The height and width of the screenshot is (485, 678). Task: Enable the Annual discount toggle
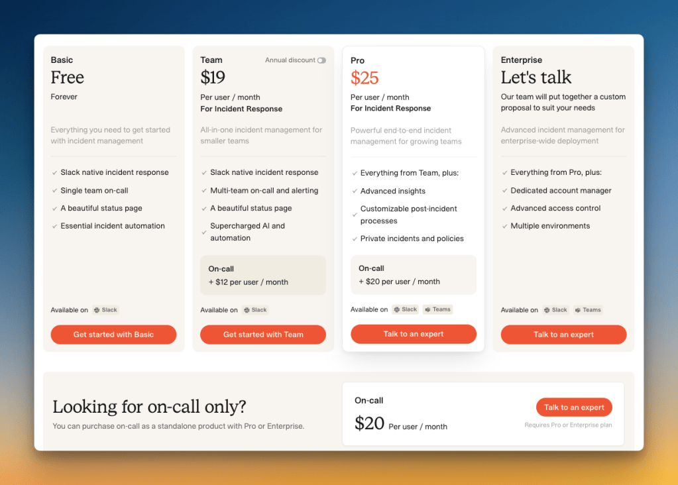pyautogui.click(x=321, y=60)
